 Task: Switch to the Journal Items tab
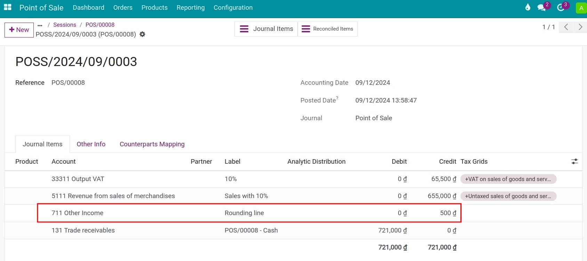(42, 144)
